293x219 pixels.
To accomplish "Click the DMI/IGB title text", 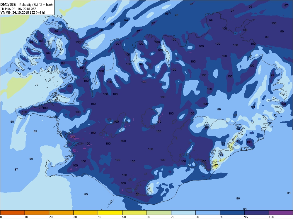I will click(8, 5).
